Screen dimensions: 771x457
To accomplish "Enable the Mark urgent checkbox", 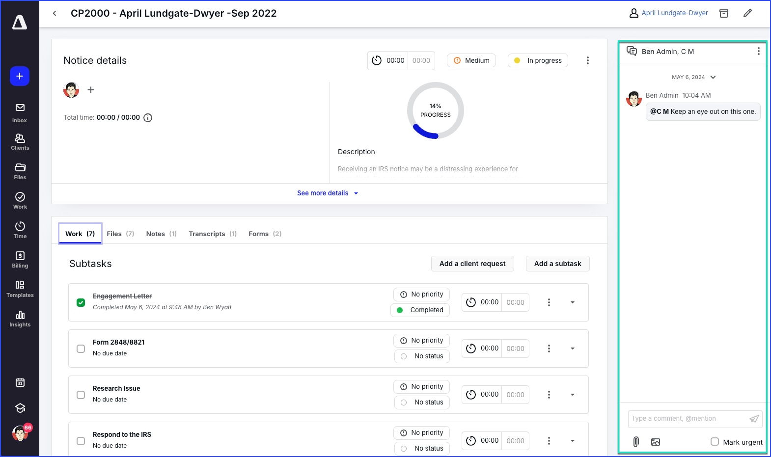I will [715, 442].
